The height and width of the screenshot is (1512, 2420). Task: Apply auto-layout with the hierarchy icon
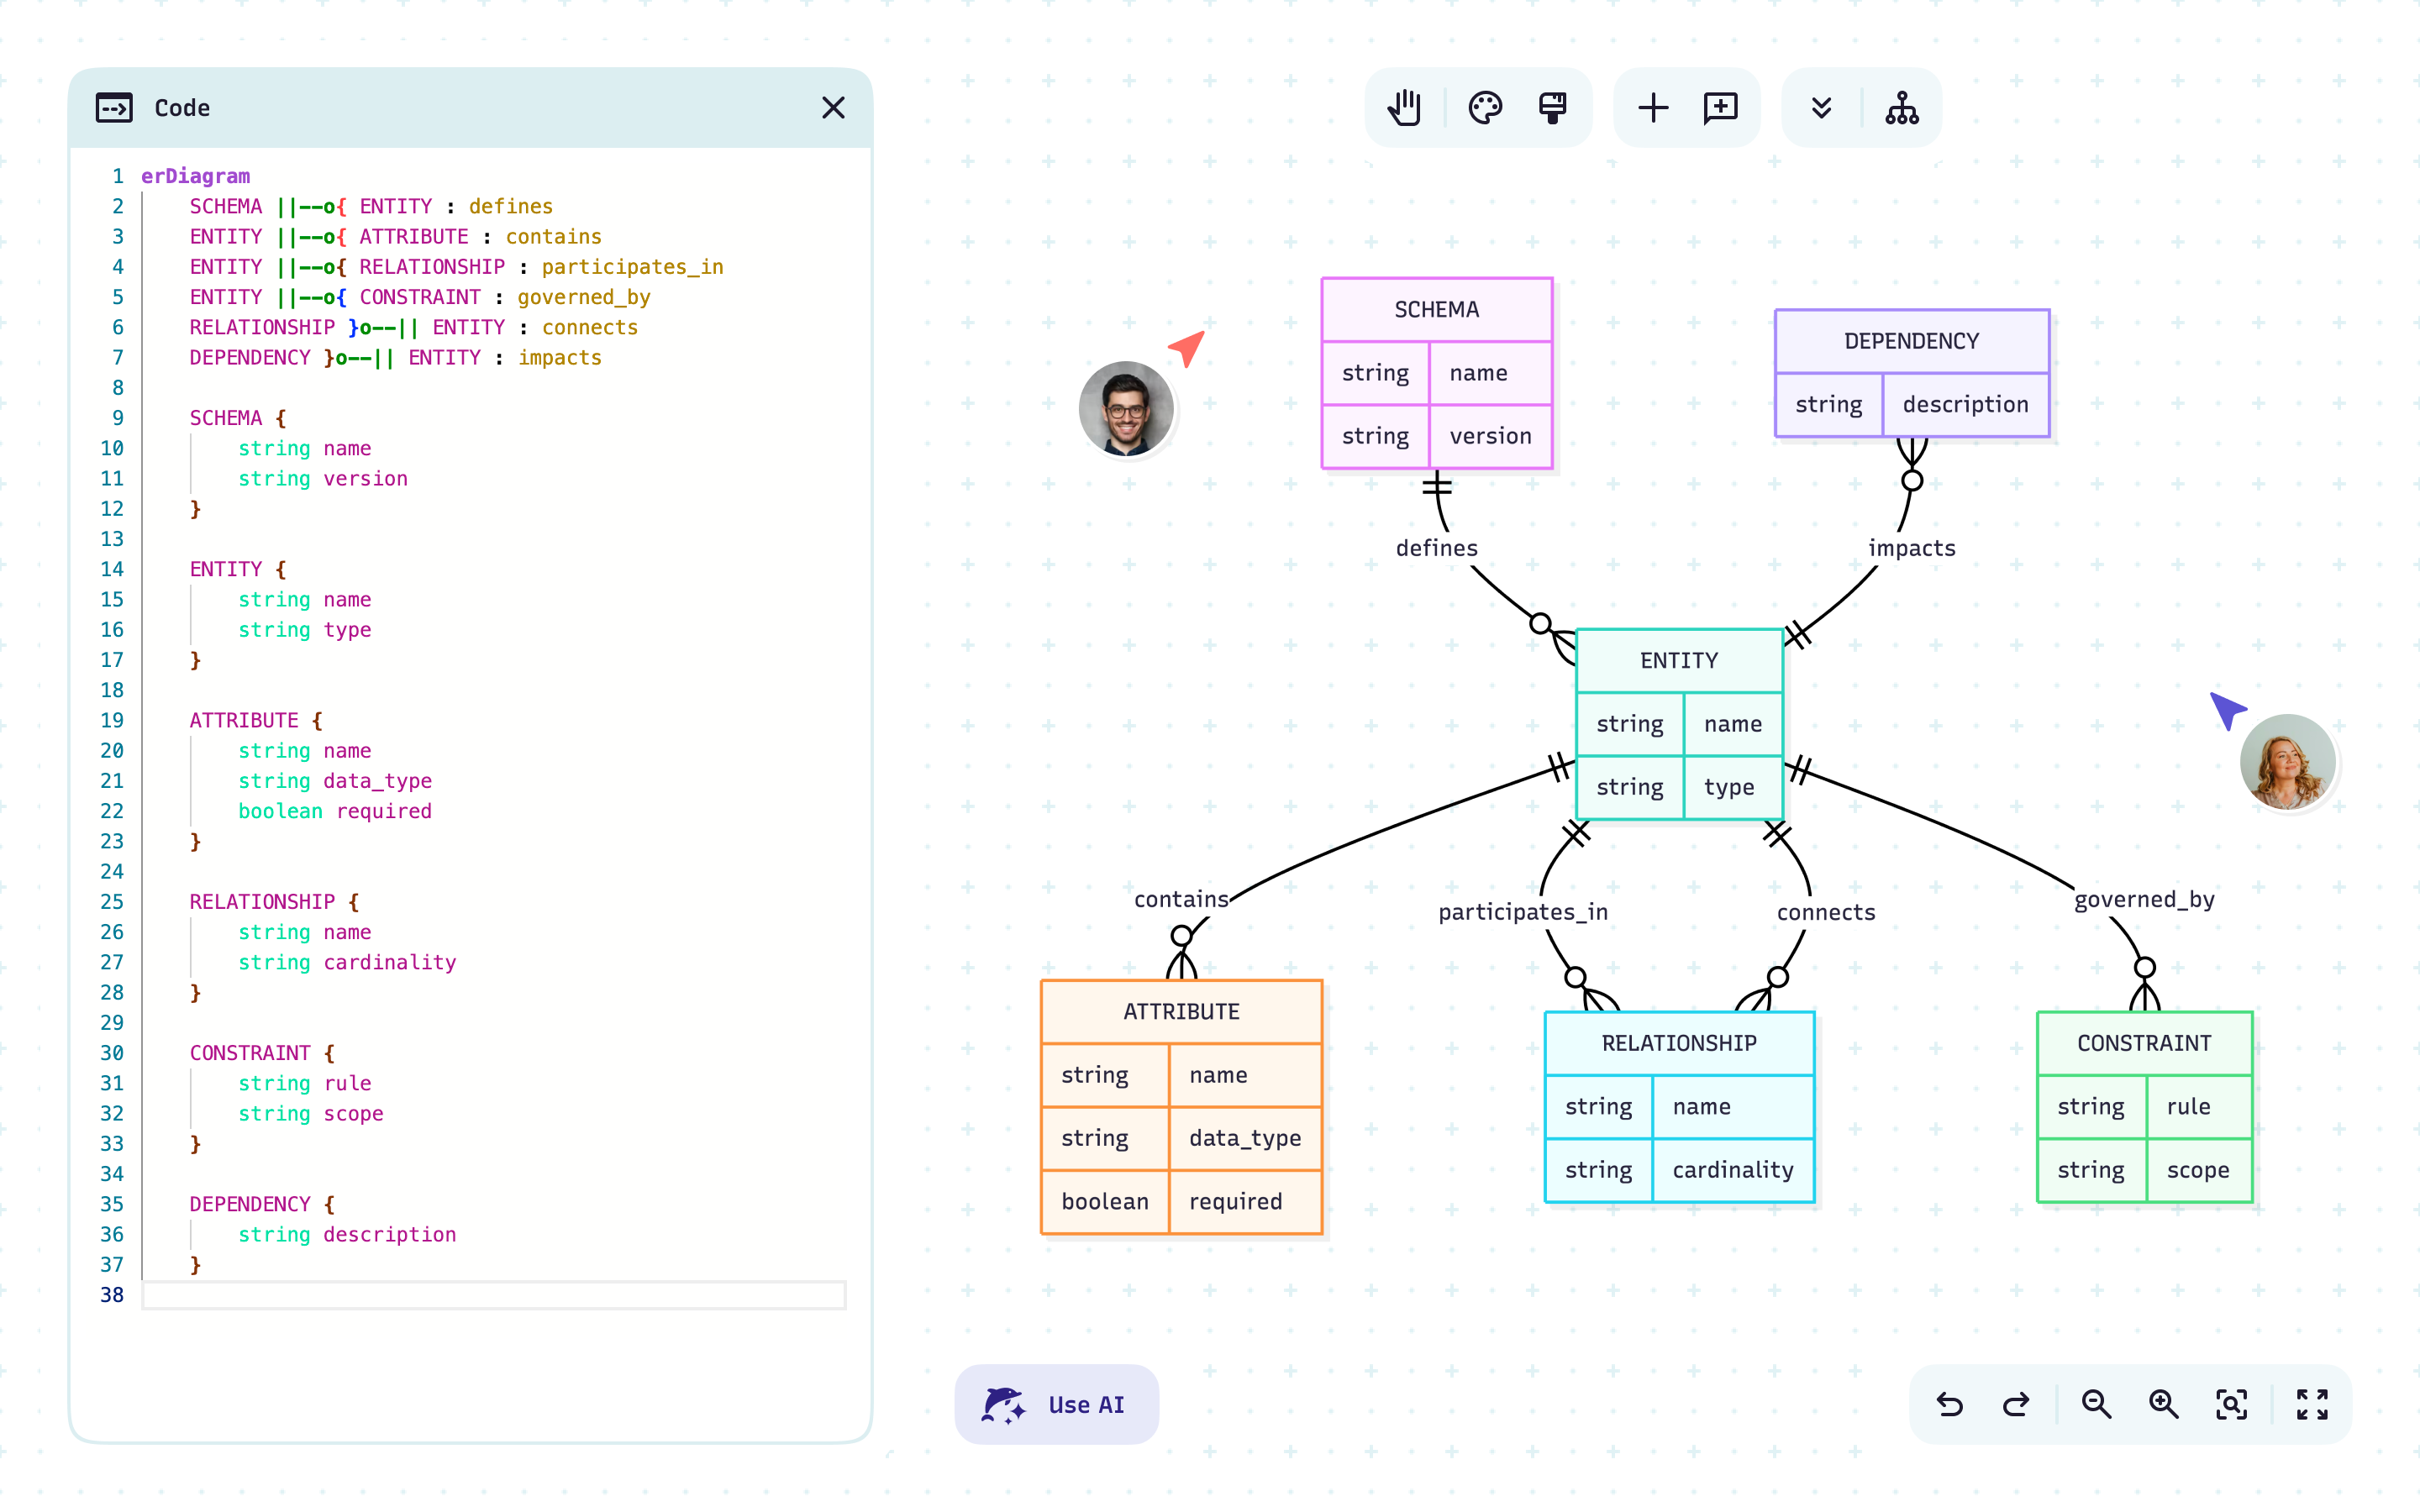pos(1901,107)
